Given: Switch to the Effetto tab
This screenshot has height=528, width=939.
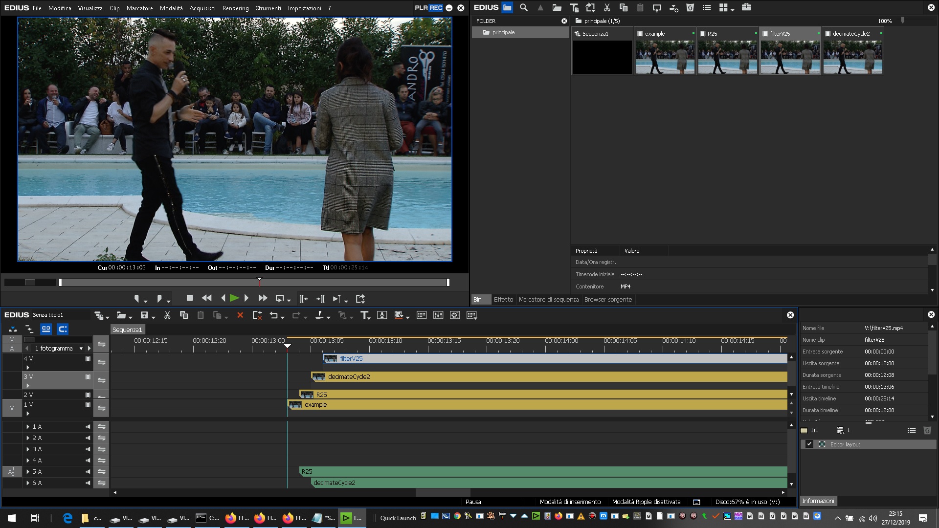Looking at the screenshot, I should pyautogui.click(x=503, y=300).
